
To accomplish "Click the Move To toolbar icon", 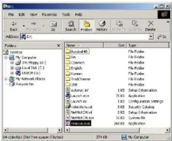I will 119,23.
